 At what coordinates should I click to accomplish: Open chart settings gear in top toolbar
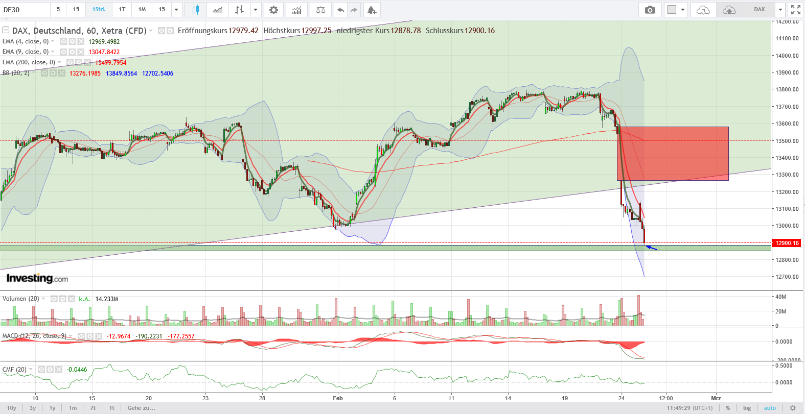[x=273, y=10]
